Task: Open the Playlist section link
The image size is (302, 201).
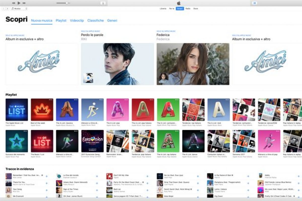Action: pyautogui.click(x=61, y=21)
